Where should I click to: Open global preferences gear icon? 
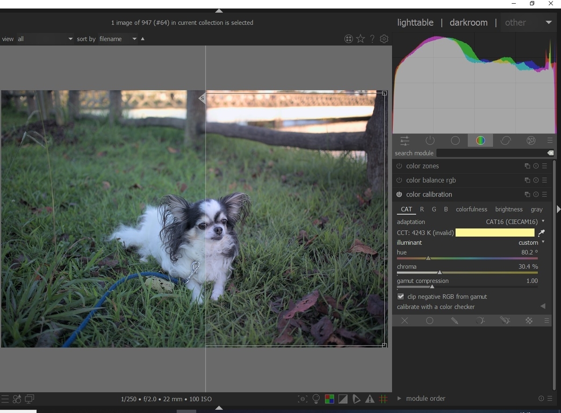pyautogui.click(x=384, y=39)
